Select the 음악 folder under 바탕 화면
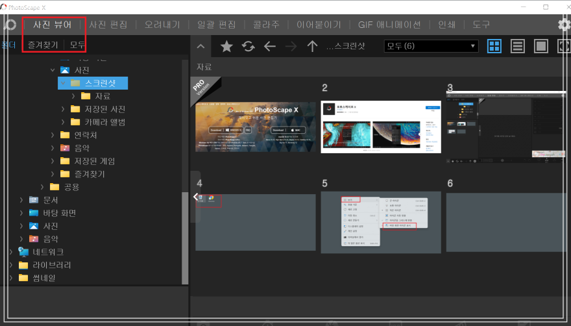This screenshot has width=571, height=326. click(43, 239)
